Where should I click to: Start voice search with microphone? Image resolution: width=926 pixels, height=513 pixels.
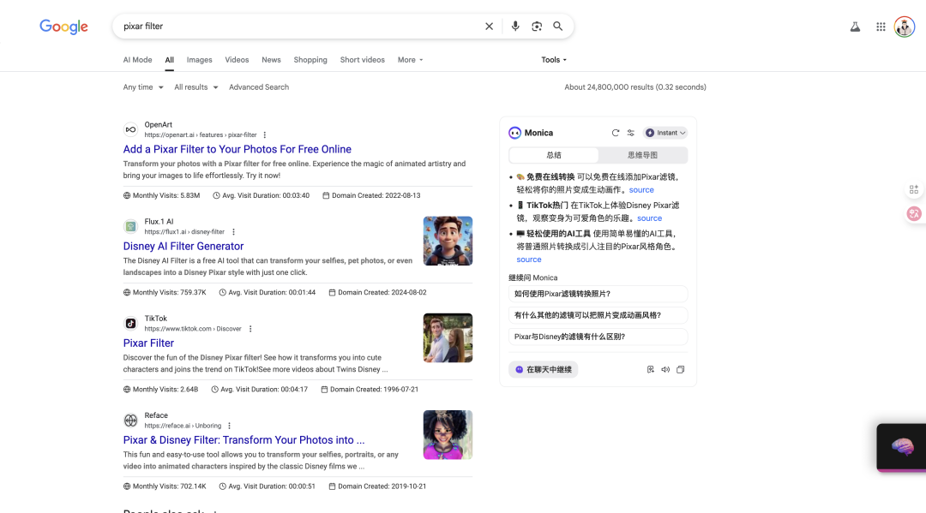tap(515, 26)
